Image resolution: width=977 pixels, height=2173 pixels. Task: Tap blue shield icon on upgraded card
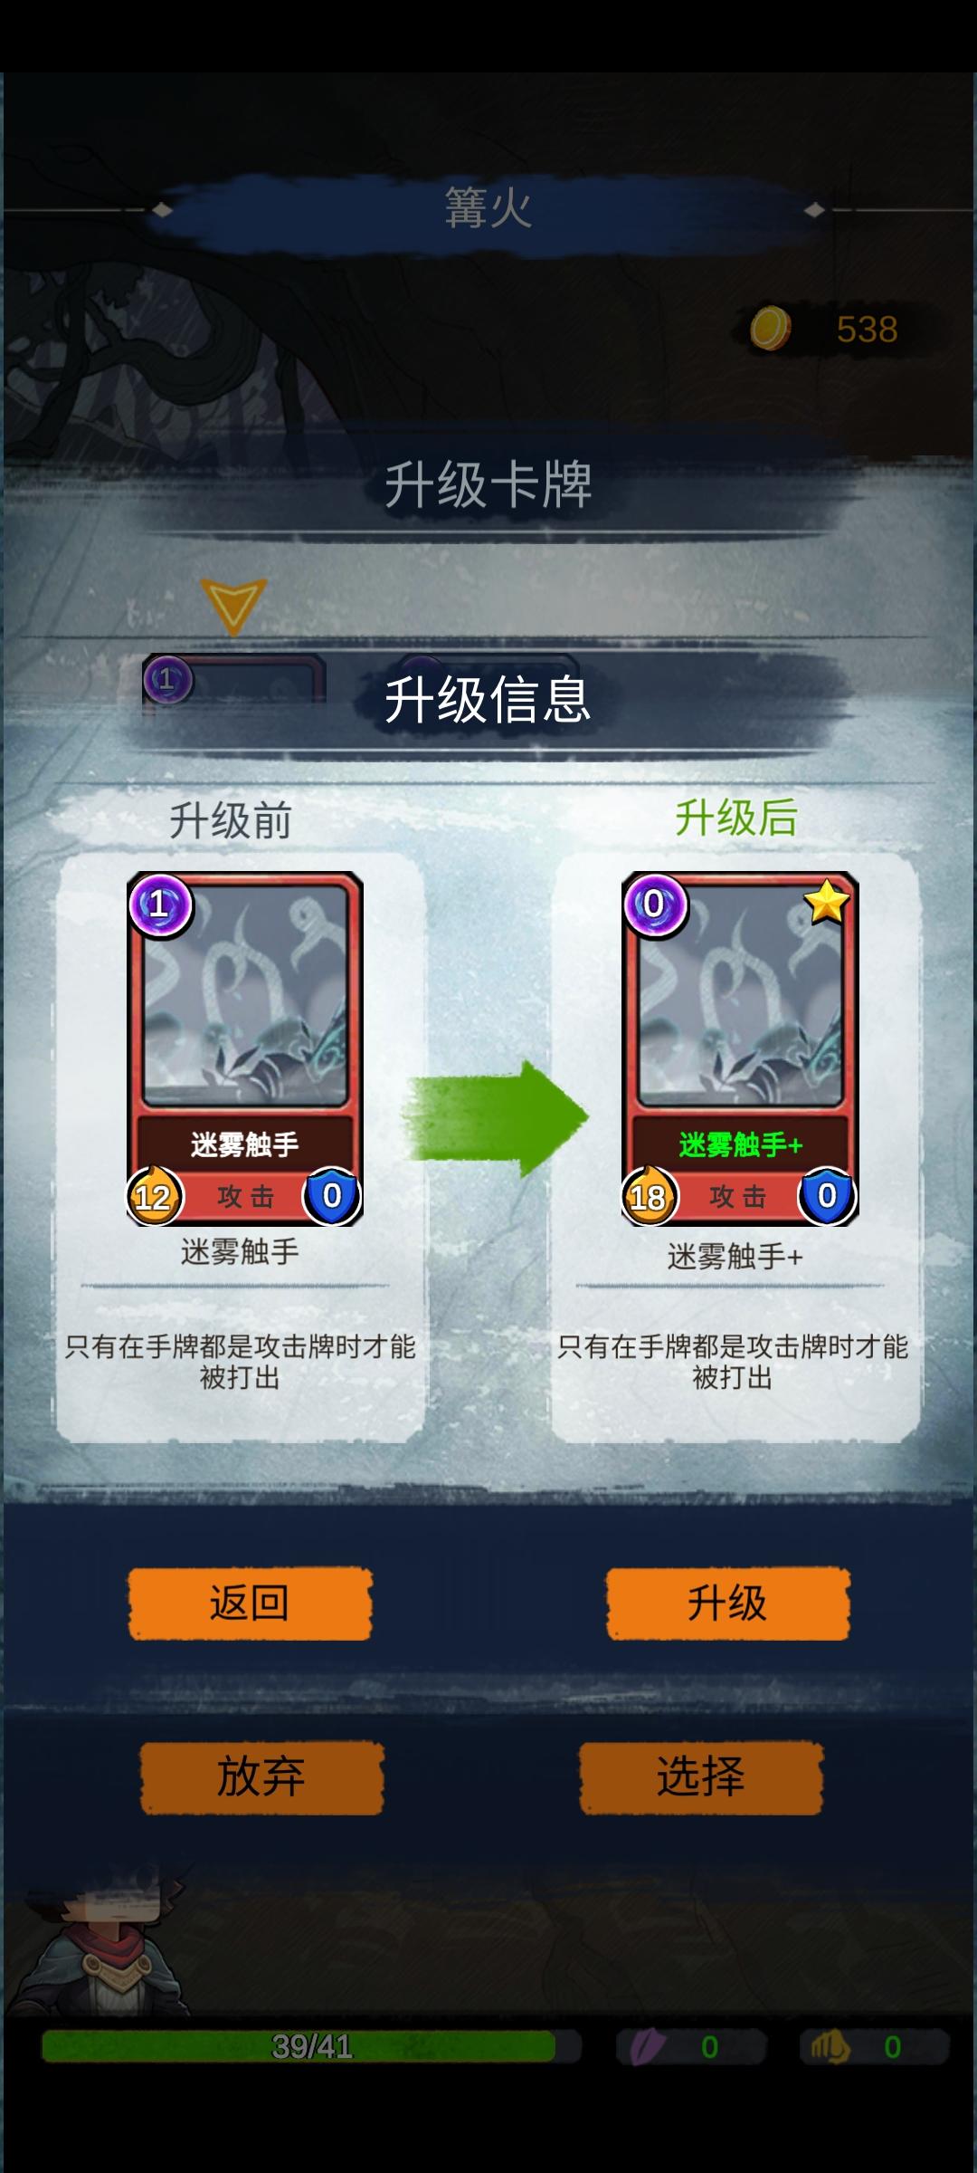pyautogui.click(x=827, y=1195)
